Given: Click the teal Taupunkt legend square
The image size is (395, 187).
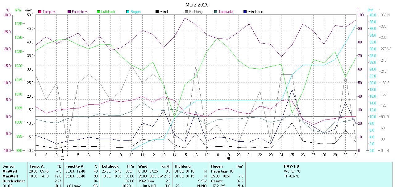Looking at the screenshot, I should [x=216, y=12].
